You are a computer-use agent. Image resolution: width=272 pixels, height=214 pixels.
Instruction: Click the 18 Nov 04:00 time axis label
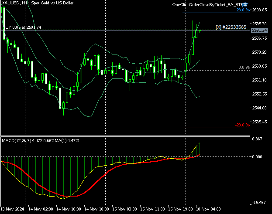(208, 209)
